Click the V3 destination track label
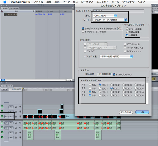158x146 pixels. pyautogui.click(x=11, y=107)
